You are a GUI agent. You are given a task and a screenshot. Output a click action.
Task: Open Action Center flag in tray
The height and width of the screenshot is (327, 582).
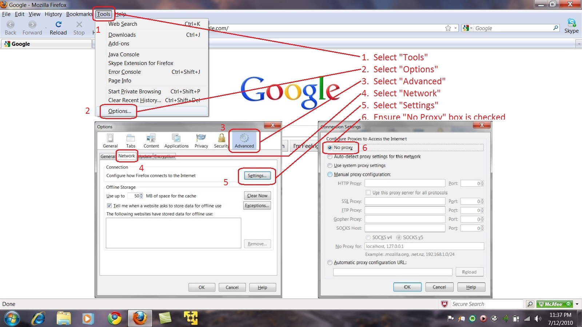point(451,319)
